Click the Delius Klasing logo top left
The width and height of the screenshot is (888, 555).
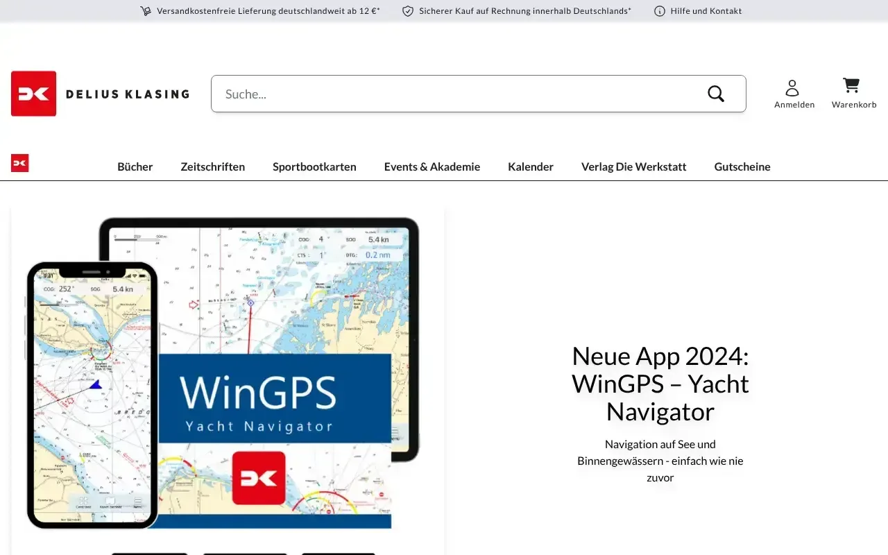tap(99, 94)
